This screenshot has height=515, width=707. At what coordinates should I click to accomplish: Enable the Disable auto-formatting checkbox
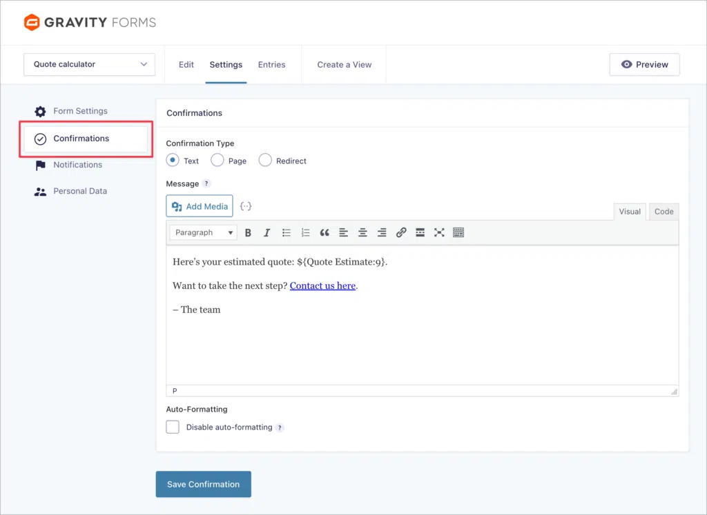173,427
